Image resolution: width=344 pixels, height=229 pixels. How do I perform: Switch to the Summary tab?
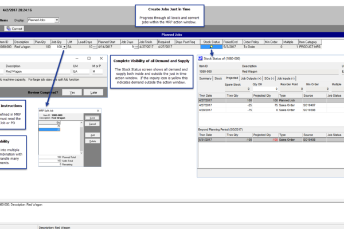pyautogui.click(x=205, y=78)
